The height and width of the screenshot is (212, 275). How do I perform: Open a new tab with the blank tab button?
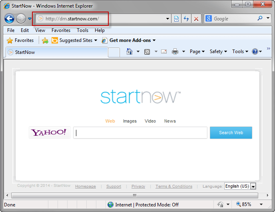pos(114,52)
